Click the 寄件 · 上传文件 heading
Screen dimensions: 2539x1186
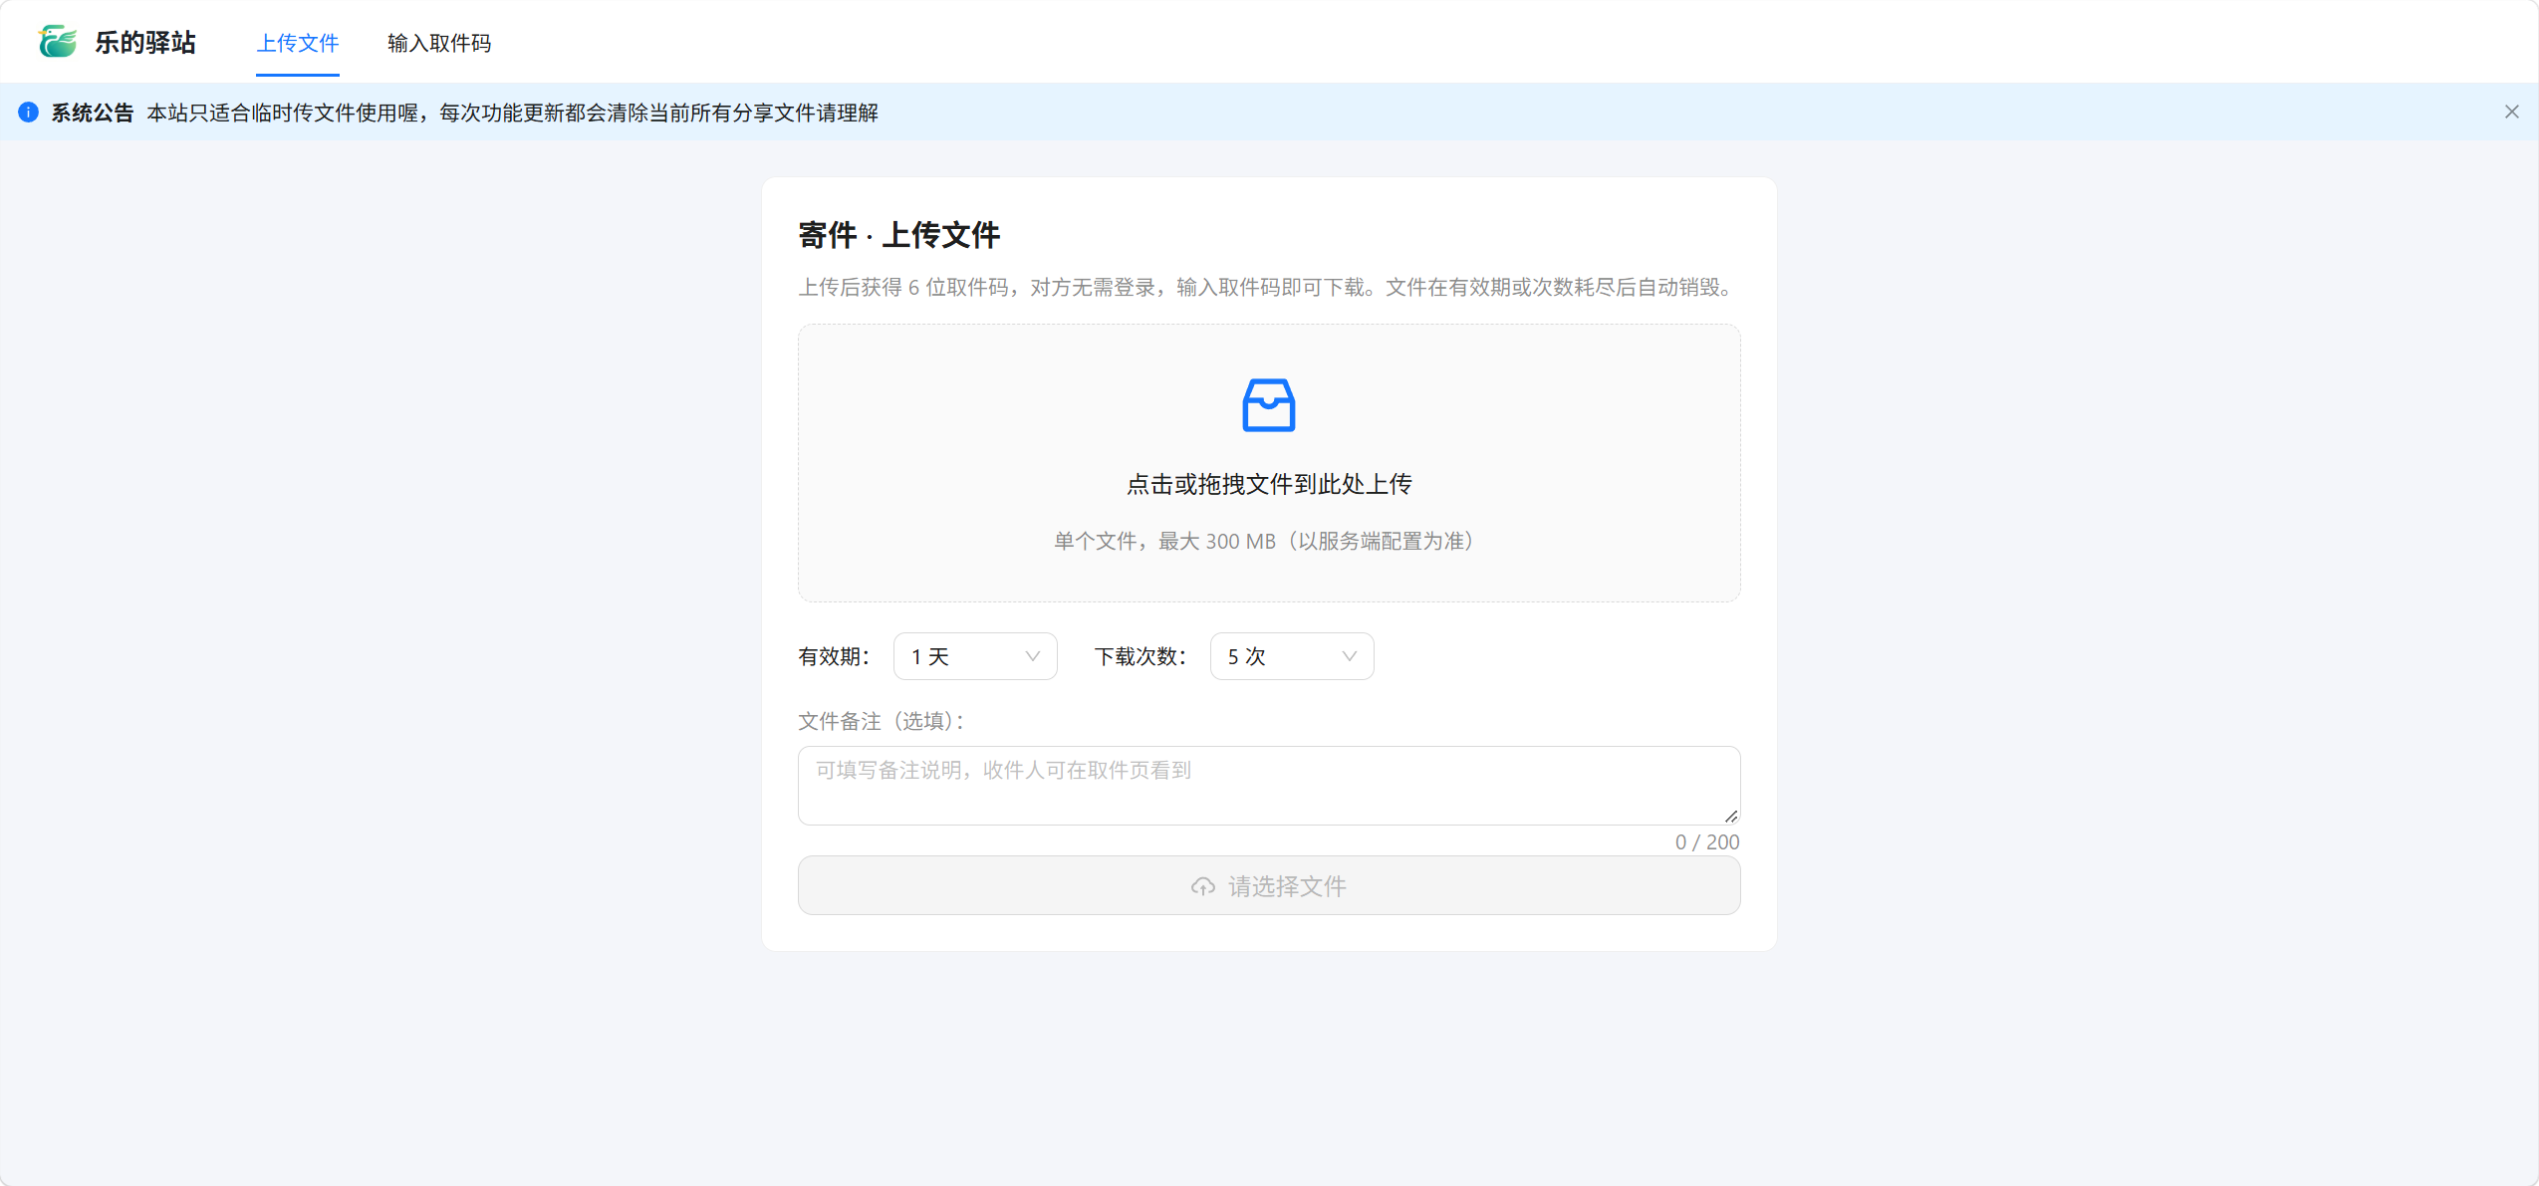pos(898,235)
